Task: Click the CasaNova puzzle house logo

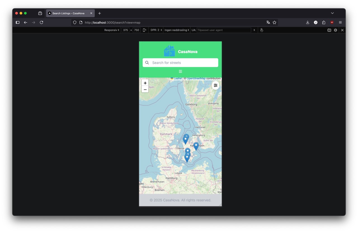Action: (x=169, y=51)
